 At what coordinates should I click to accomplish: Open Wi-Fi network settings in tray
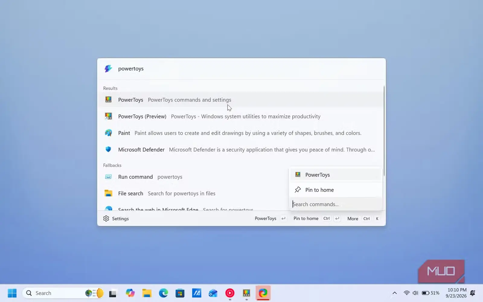click(x=407, y=293)
